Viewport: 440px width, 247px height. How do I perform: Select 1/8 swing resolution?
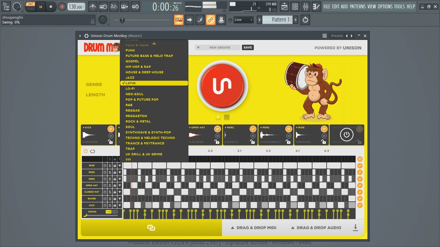[115, 212]
